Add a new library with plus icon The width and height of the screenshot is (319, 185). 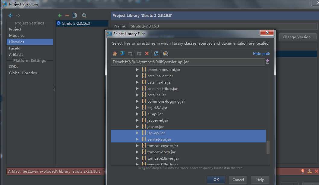pyautogui.click(x=60, y=15)
